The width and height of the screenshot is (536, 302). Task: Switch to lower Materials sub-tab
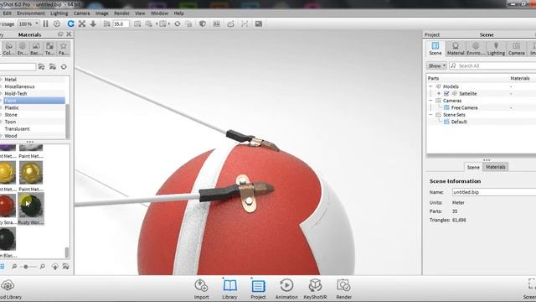(496, 167)
